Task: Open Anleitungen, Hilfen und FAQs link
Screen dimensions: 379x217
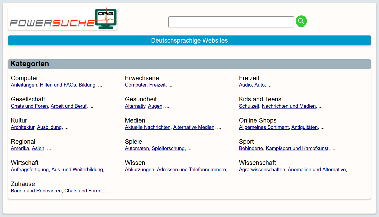Action: coord(43,85)
